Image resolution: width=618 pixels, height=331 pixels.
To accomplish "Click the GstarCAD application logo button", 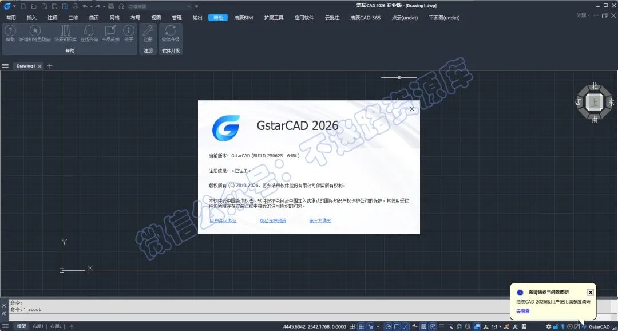I will click(7, 6).
